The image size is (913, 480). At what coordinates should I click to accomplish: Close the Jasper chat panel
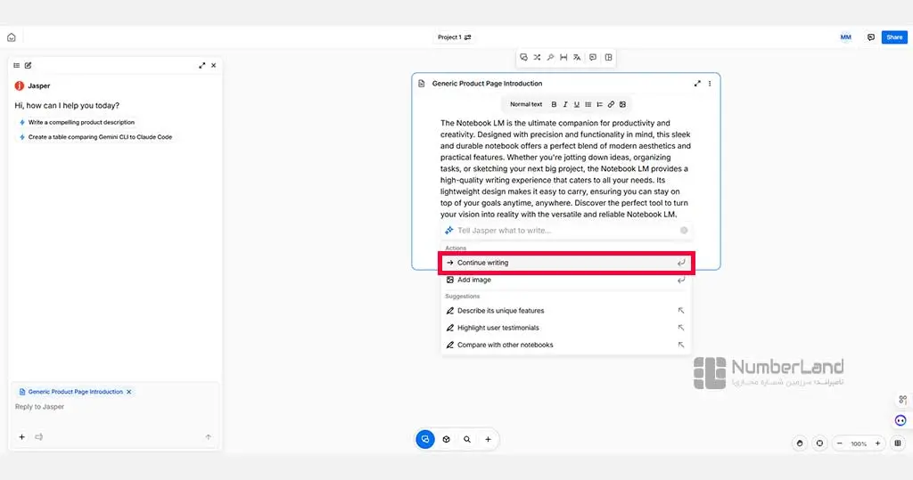[214, 65]
